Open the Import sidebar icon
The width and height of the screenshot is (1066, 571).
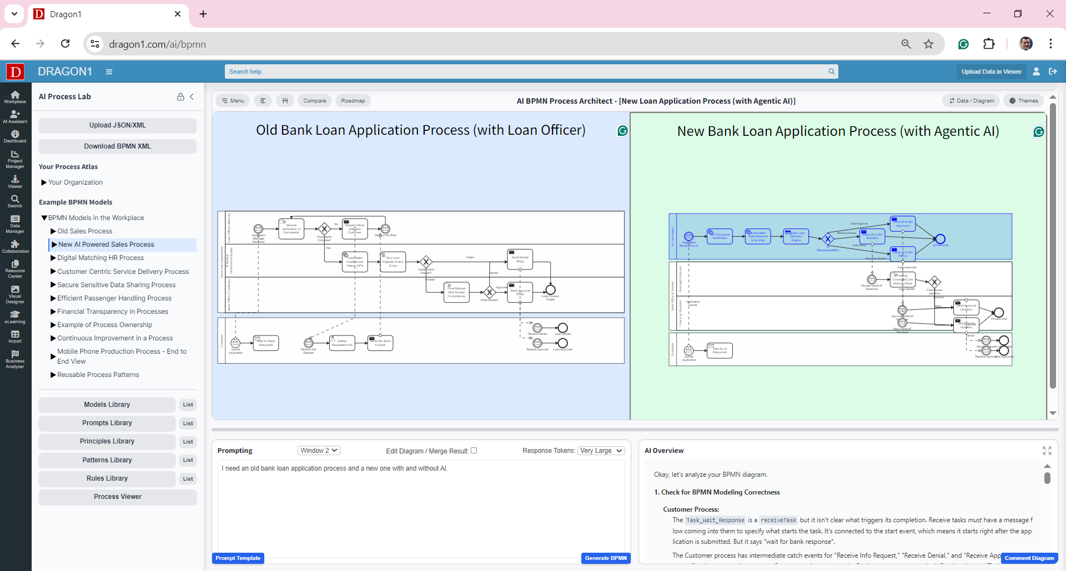coord(15,337)
